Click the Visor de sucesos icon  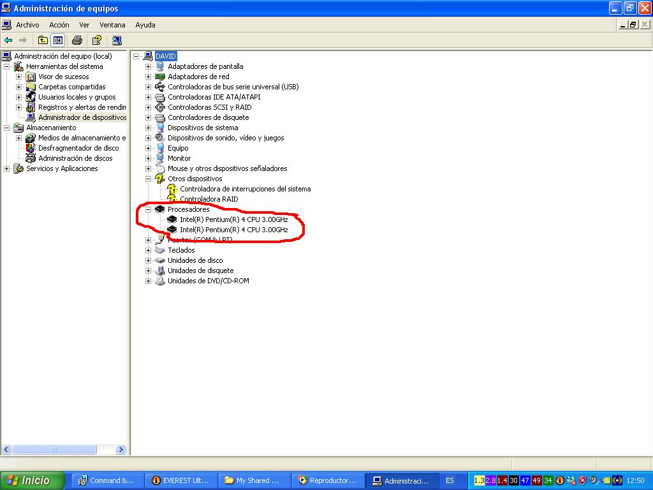tap(31, 77)
